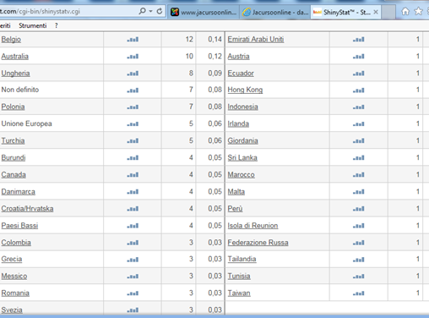The height and width of the screenshot is (318, 429).
Task: Click the address bar URL field
Action: pyautogui.click(x=68, y=12)
